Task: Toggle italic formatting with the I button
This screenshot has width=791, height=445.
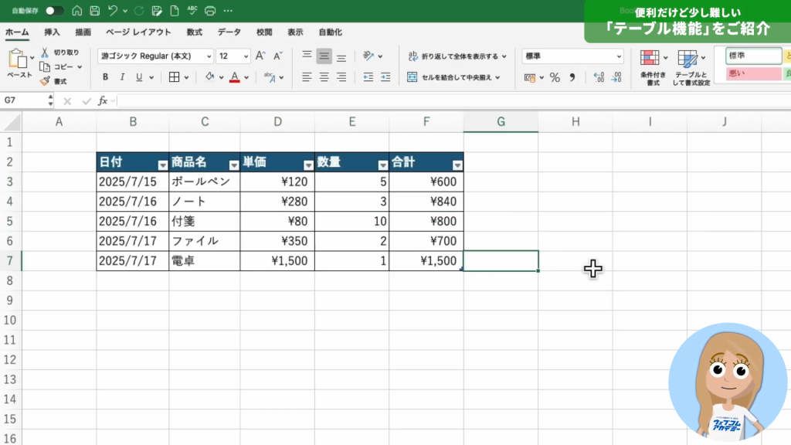Action: pos(122,77)
